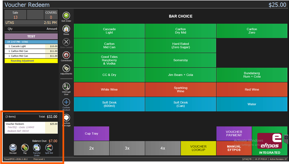Select Carlton Dry Mid product

pos(180,31)
